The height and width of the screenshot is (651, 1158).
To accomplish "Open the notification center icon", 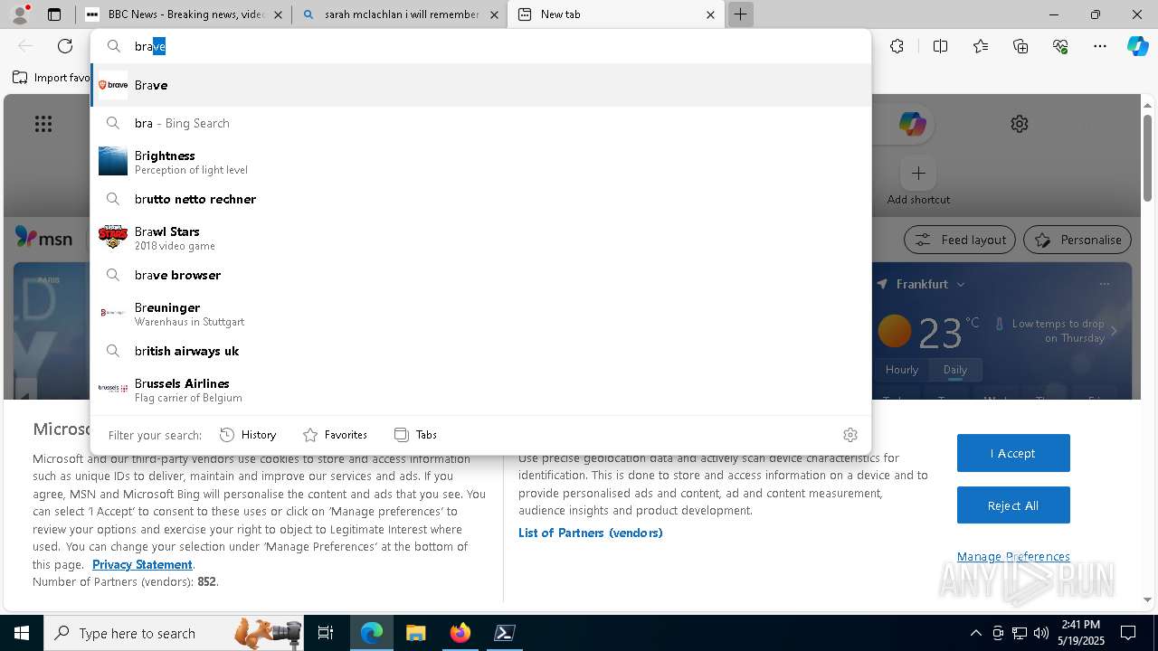I will tap(1128, 633).
